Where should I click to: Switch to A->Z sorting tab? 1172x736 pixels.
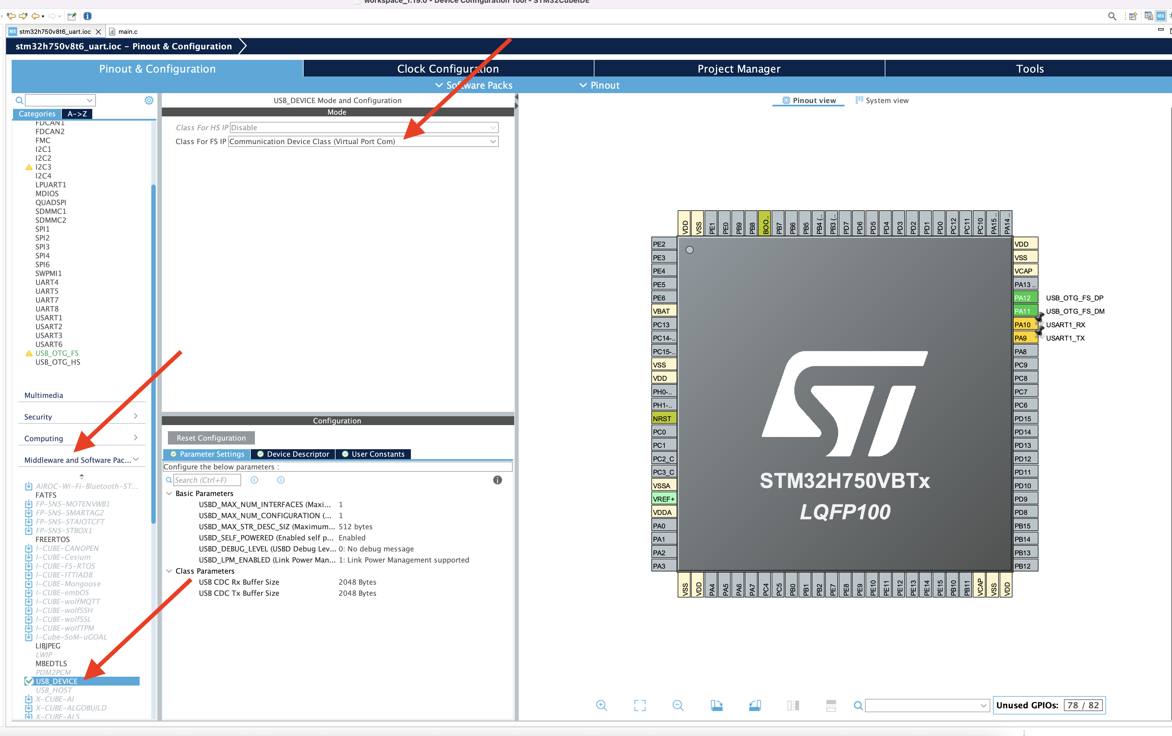click(x=77, y=114)
